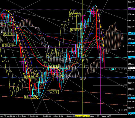This screenshot has width=135, height=118.
Task: Select the 158.464 level tag on the price scale
Action: (x=131, y=43)
